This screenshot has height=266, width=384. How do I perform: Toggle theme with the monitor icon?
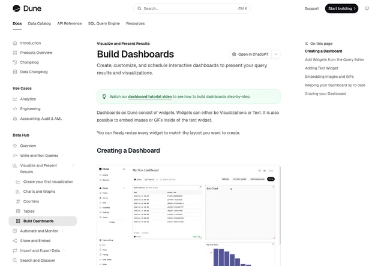367,8
